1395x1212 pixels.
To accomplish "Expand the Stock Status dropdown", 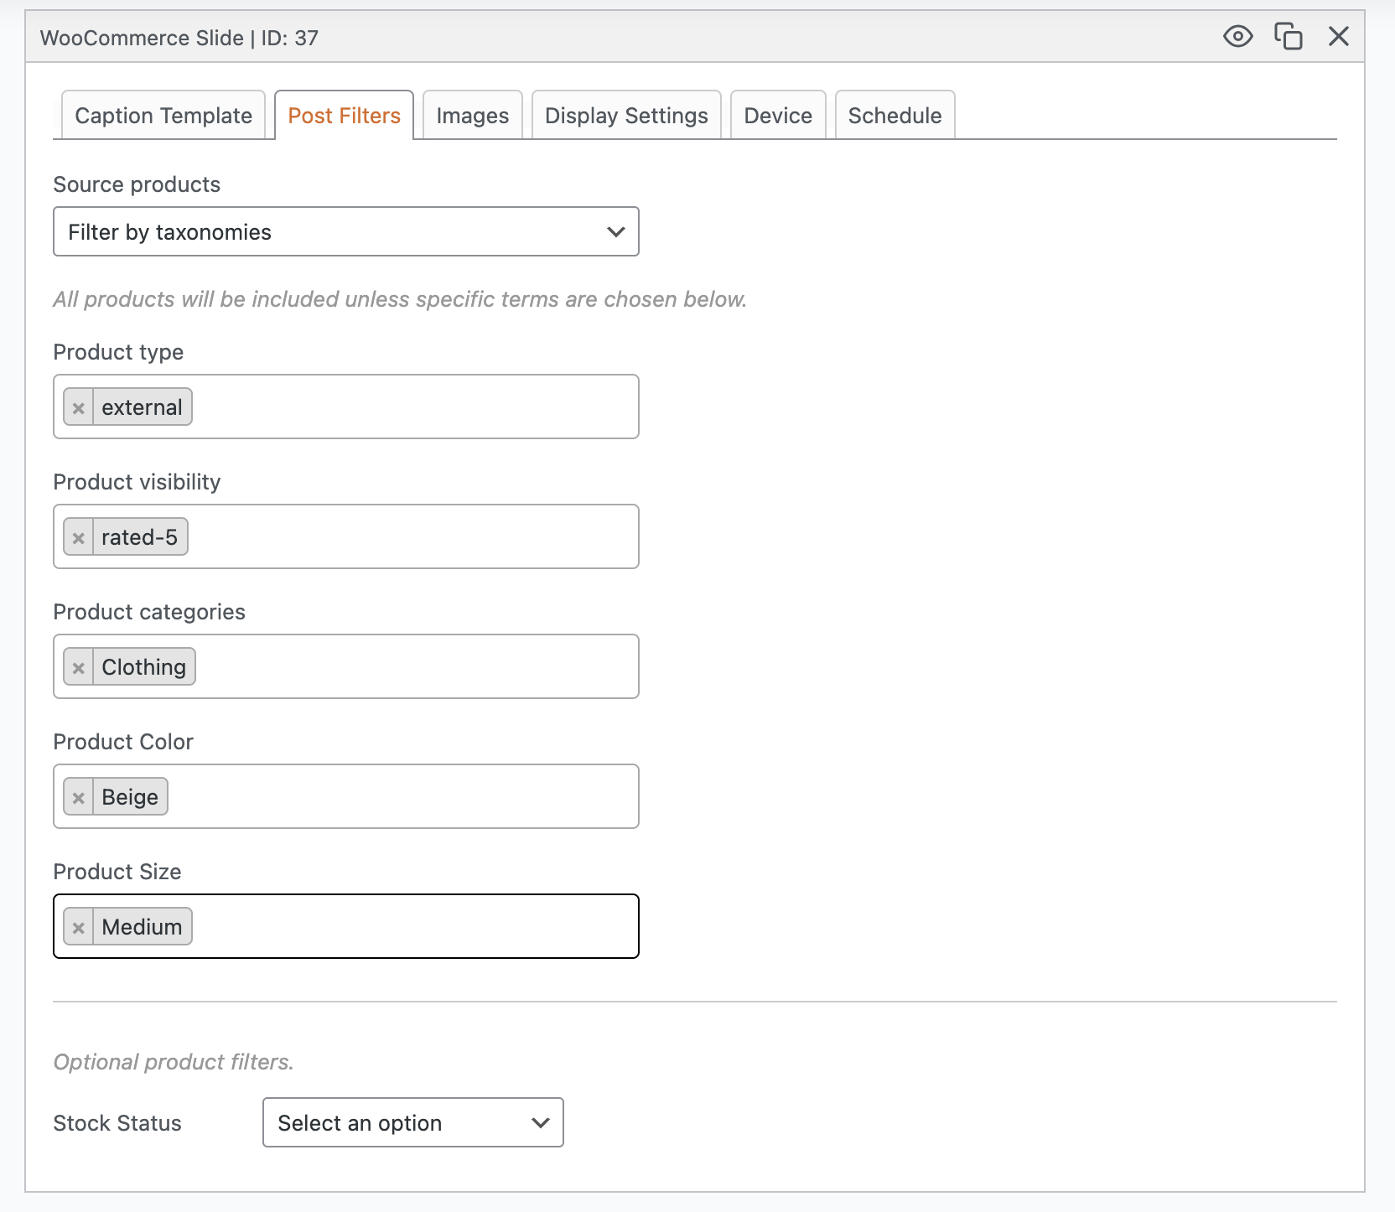I will (x=412, y=1123).
